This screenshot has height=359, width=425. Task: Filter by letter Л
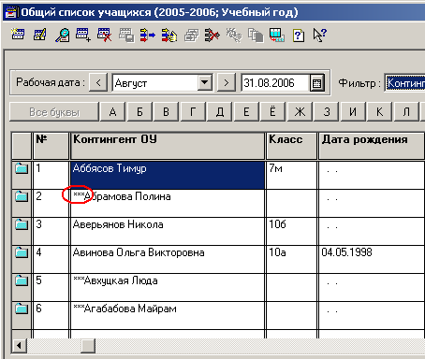(406, 111)
